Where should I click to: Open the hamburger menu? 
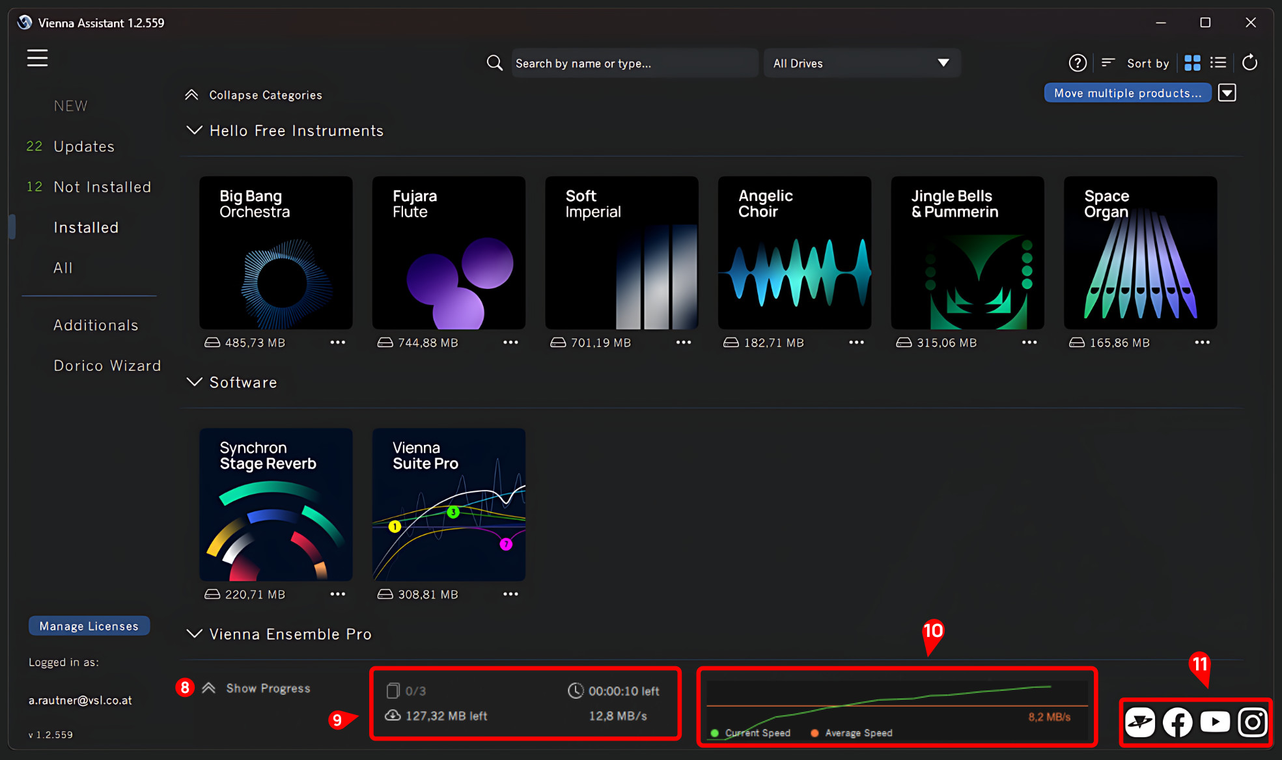pyautogui.click(x=37, y=59)
